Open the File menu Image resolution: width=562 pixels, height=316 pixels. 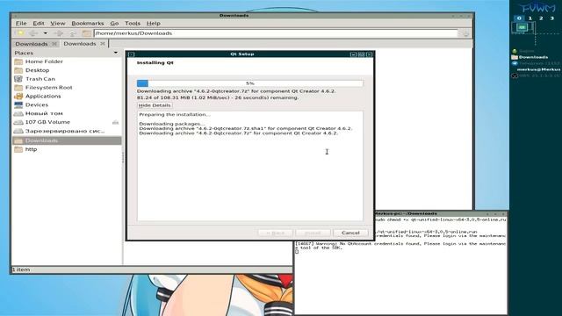pyautogui.click(x=21, y=24)
